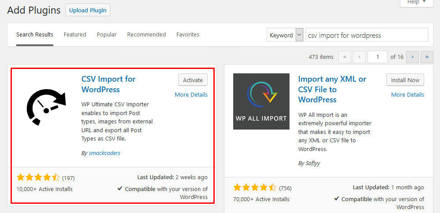Click the Add Plugins page heading
440x213 pixels.
pyautogui.click(x=34, y=11)
